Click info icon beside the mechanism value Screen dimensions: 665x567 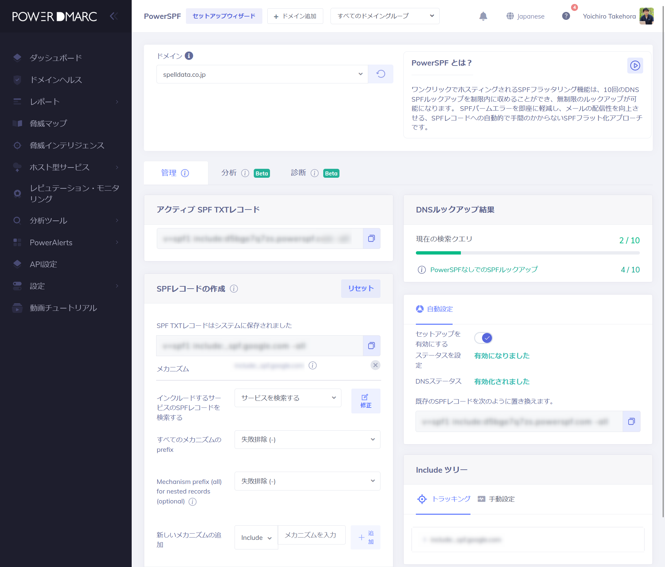[x=313, y=365]
